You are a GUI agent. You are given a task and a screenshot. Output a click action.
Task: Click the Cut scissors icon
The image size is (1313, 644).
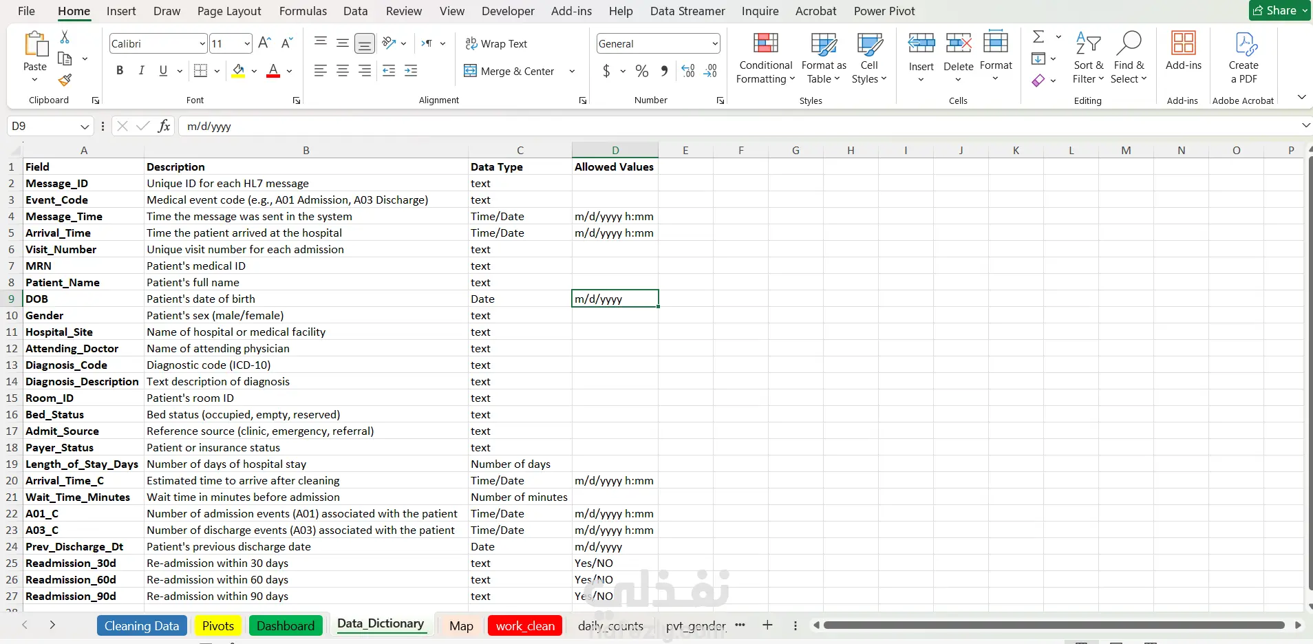[65, 37]
